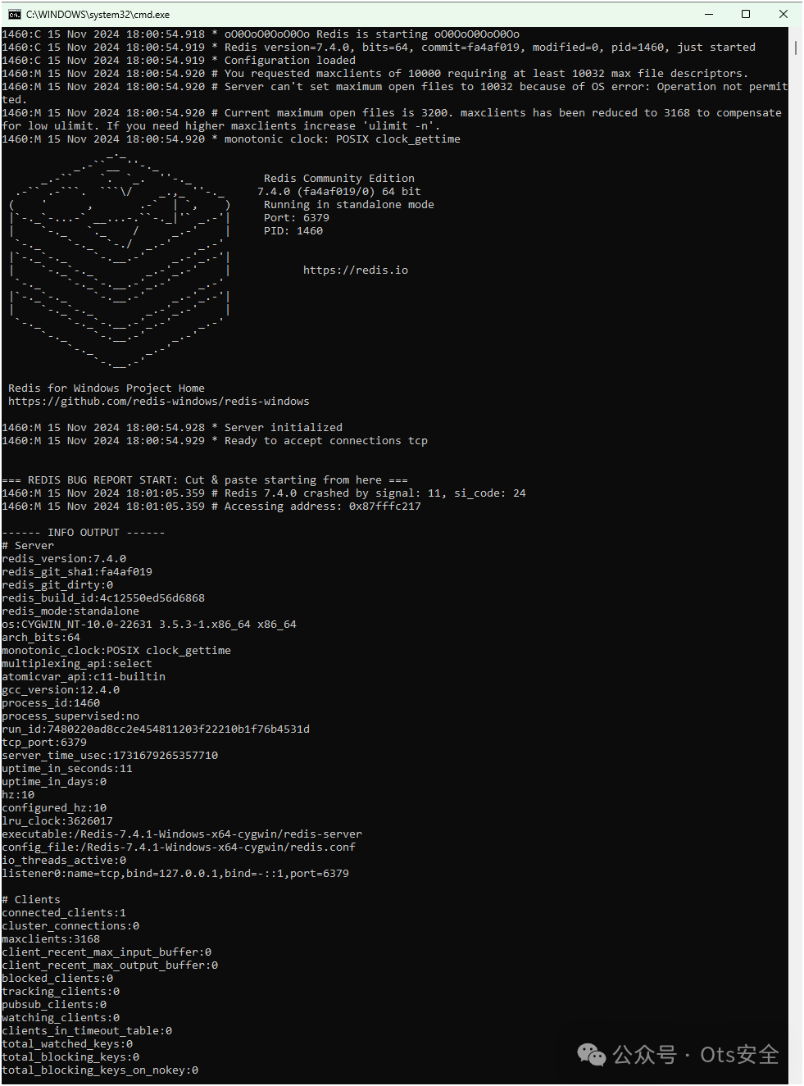Screen dimensions: 804x1086
Task: Click the 'listener0:name=tcp' line
Action: pyautogui.click(x=175, y=874)
